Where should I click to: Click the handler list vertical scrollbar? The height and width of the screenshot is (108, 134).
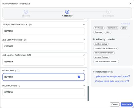(x=88, y=93)
